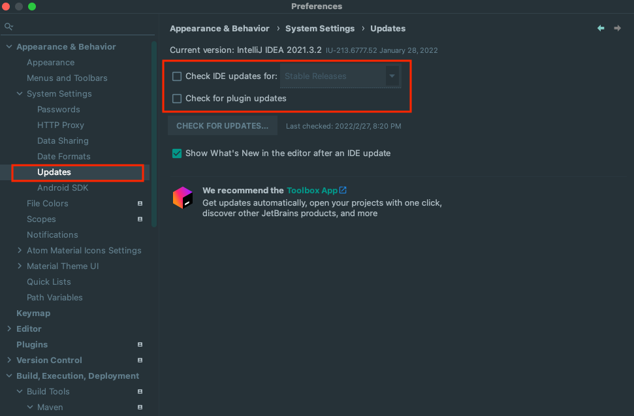Click the Last checked timestamp text
634x416 pixels.
click(343, 126)
